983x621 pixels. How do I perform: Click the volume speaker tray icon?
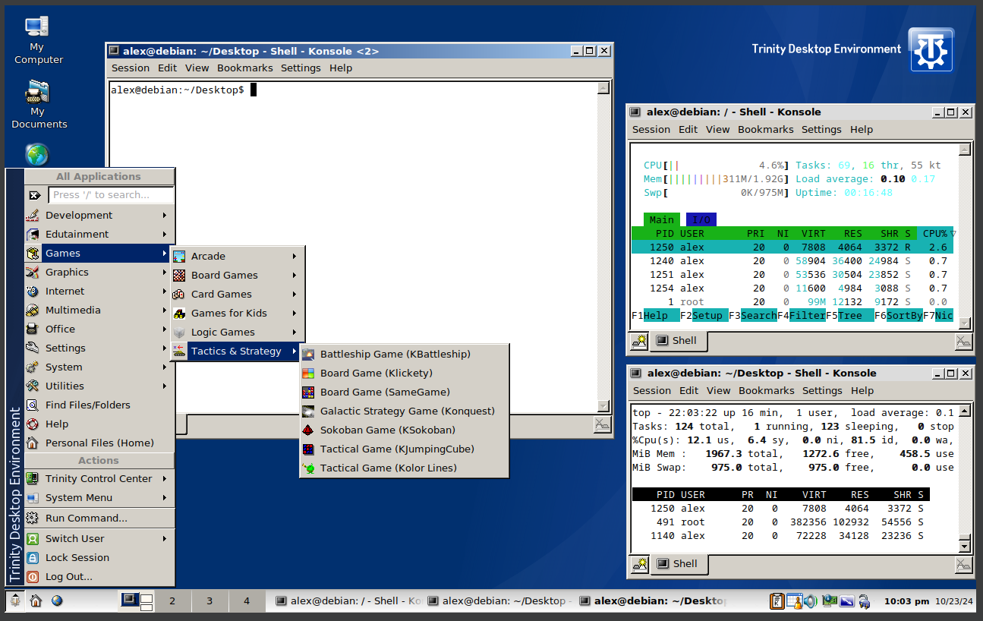point(811,601)
